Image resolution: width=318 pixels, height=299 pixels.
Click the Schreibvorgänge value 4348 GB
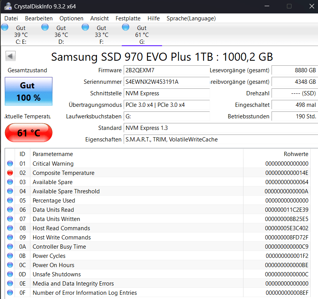pyautogui.click(x=295, y=82)
